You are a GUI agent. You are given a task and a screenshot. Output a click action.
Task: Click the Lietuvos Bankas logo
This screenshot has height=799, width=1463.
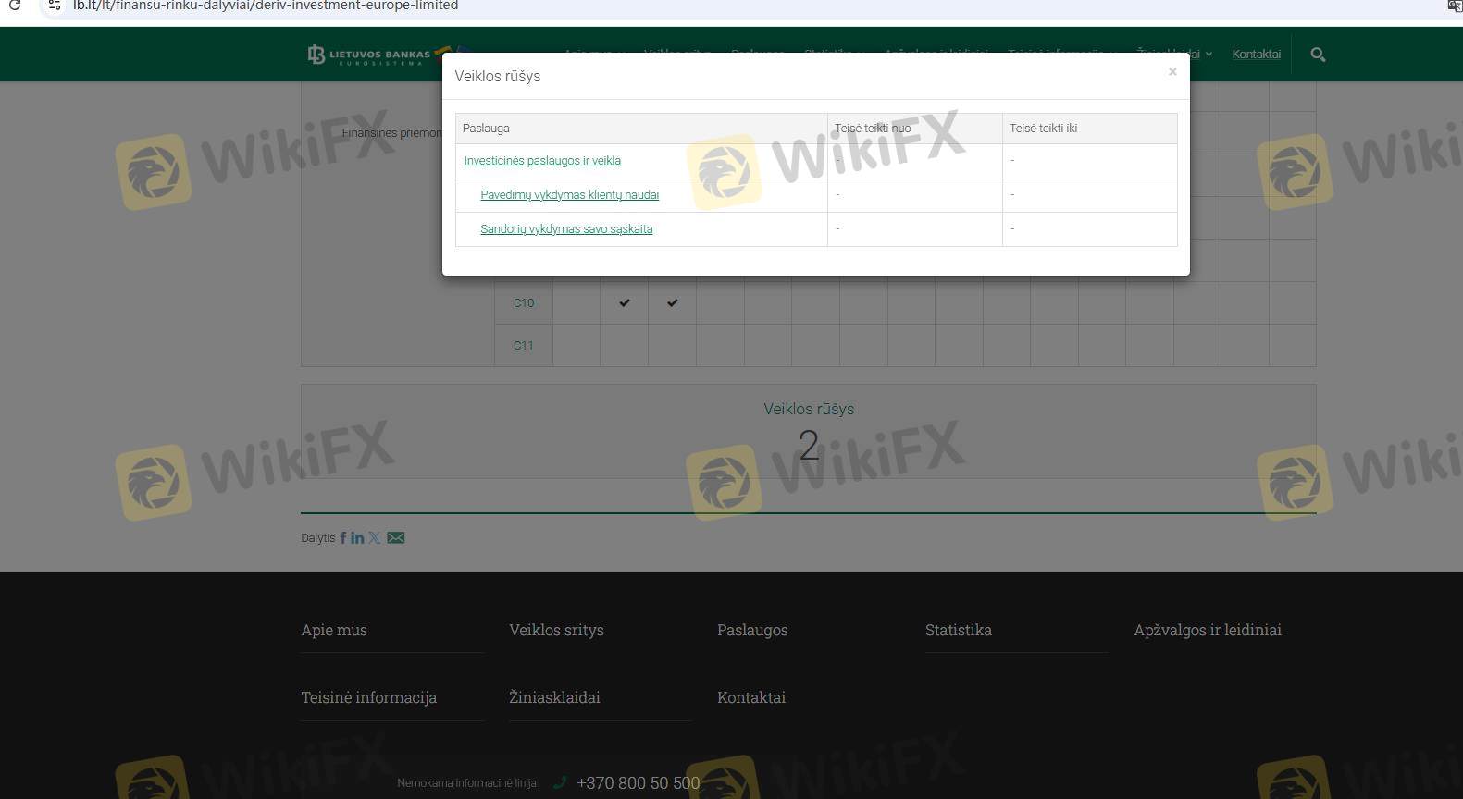(370, 55)
